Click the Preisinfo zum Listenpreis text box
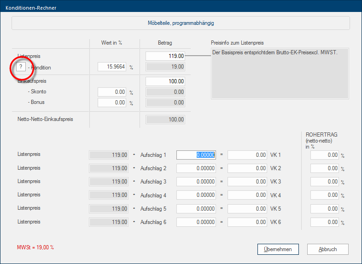Viewport: 362px width, 264px height. [x=280, y=73]
